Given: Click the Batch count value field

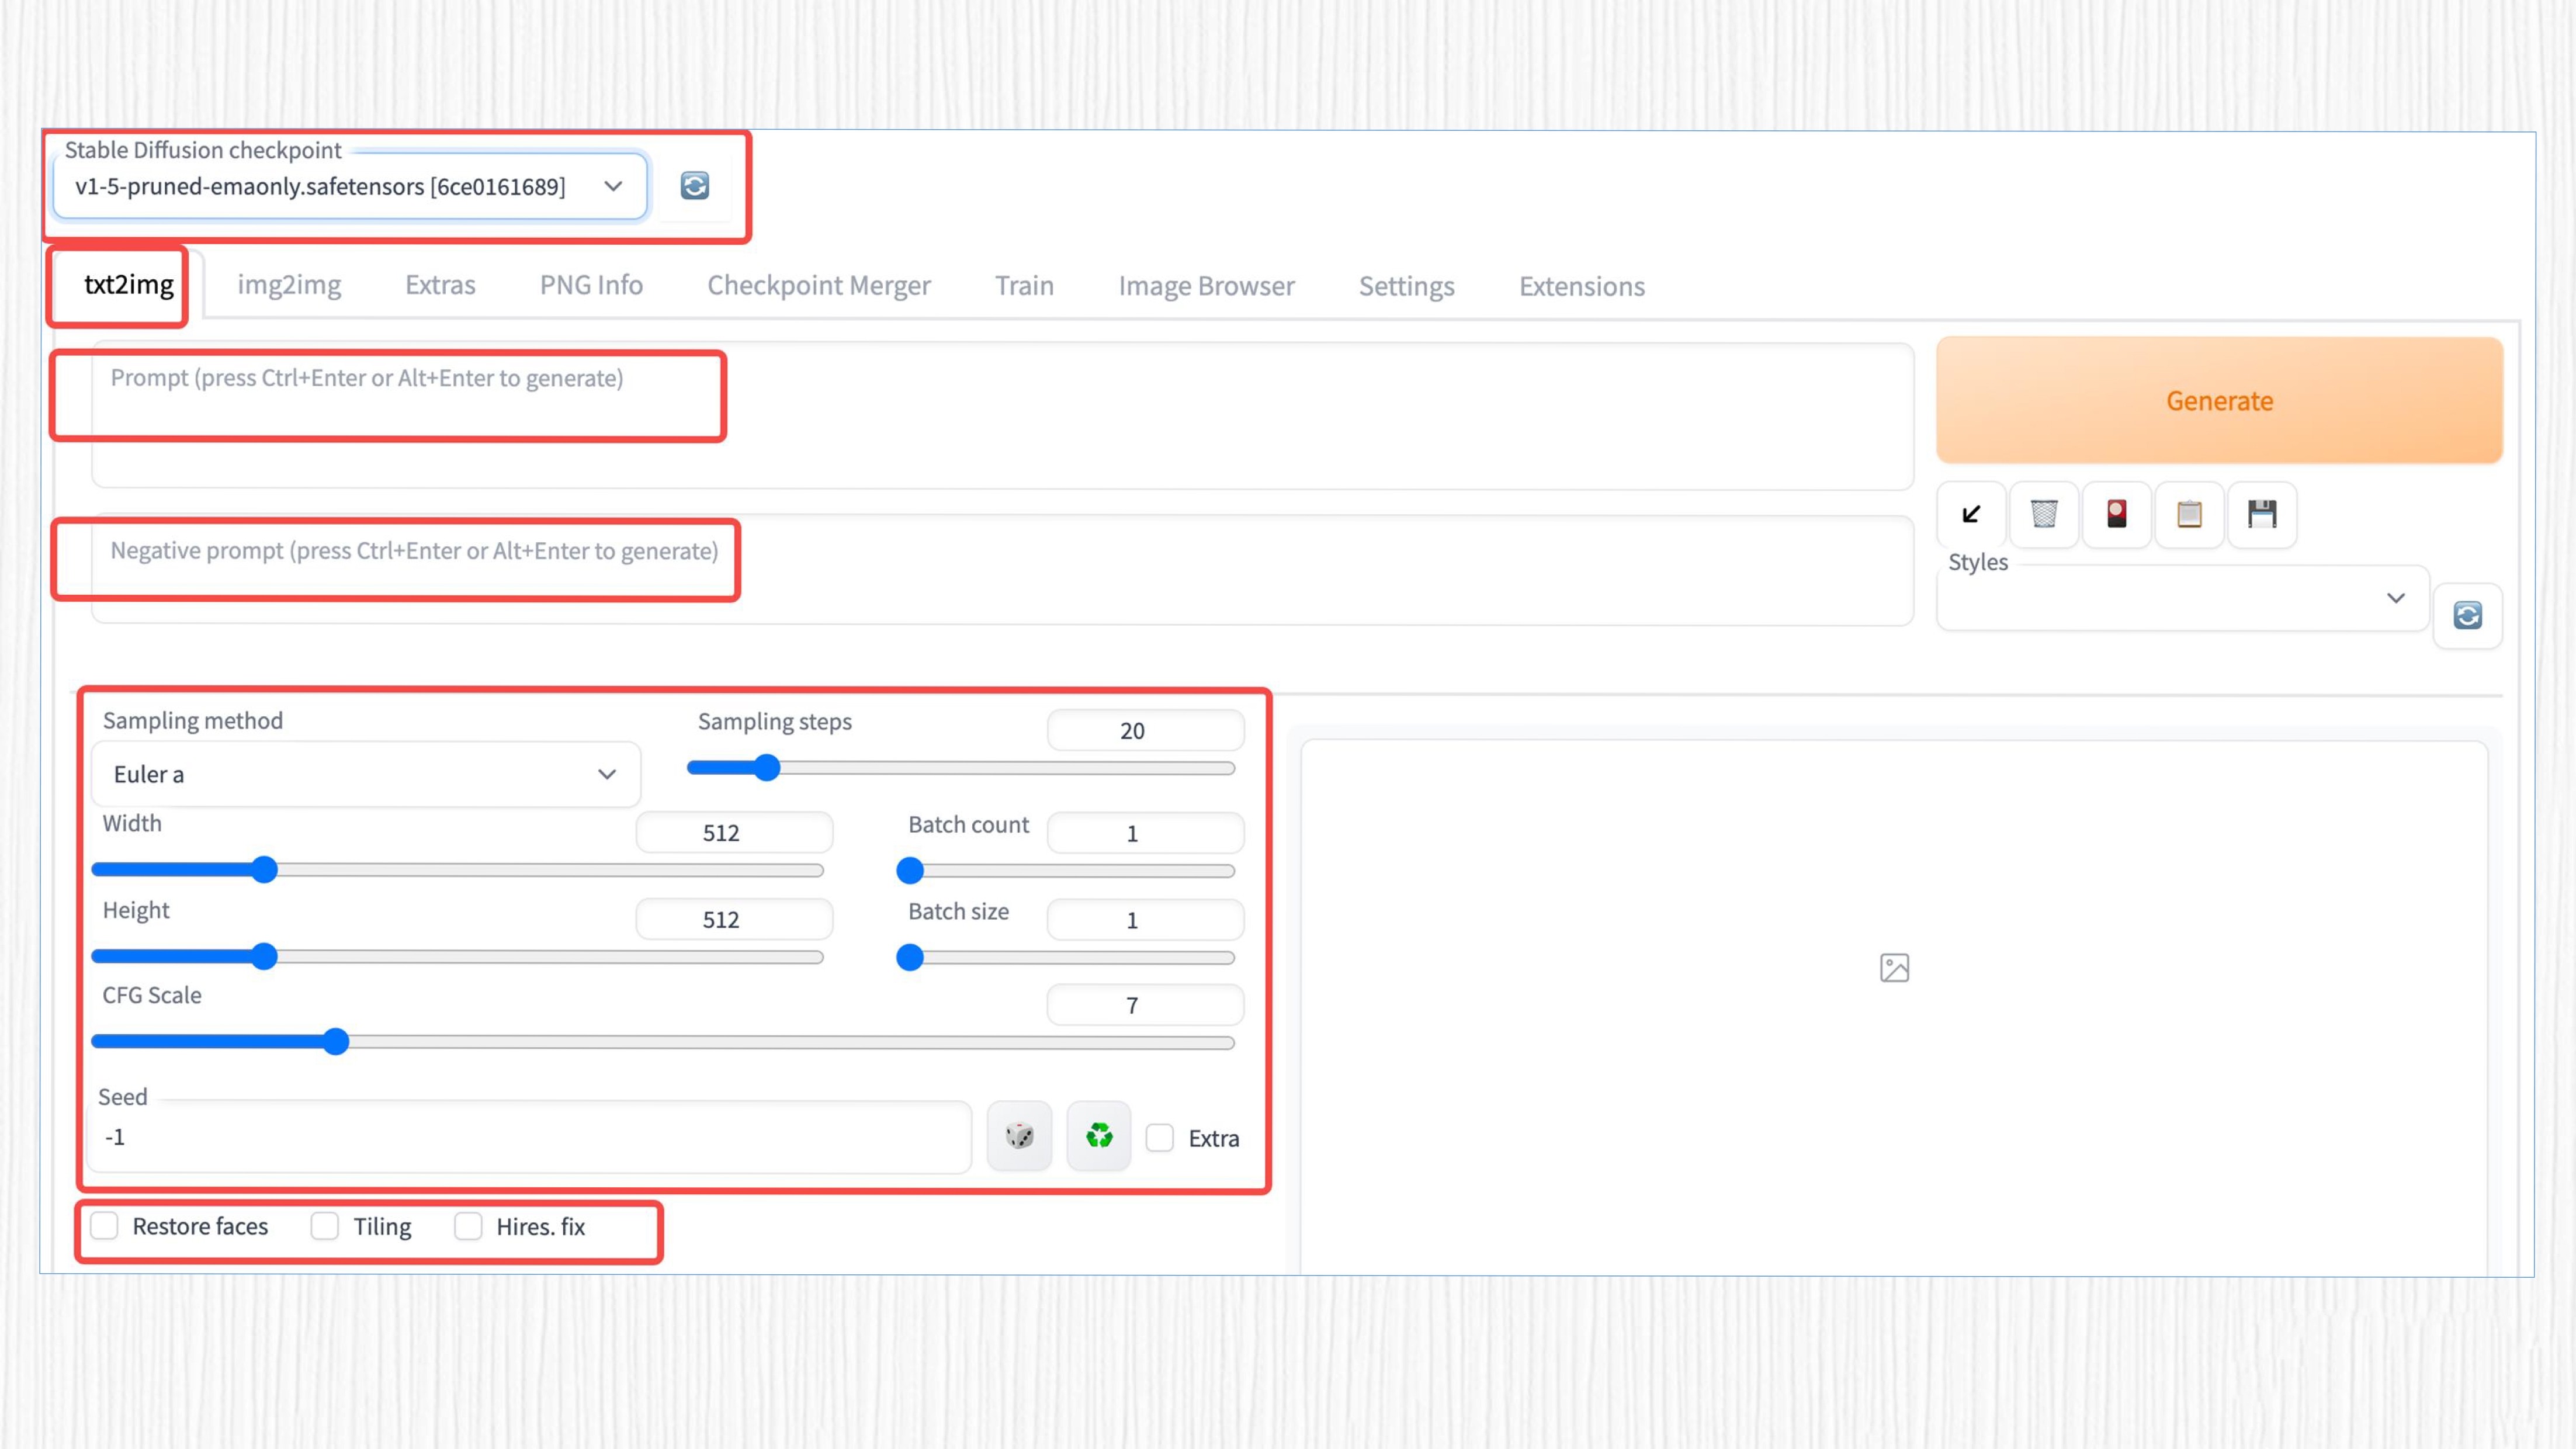Looking at the screenshot, I should 1145,834.
